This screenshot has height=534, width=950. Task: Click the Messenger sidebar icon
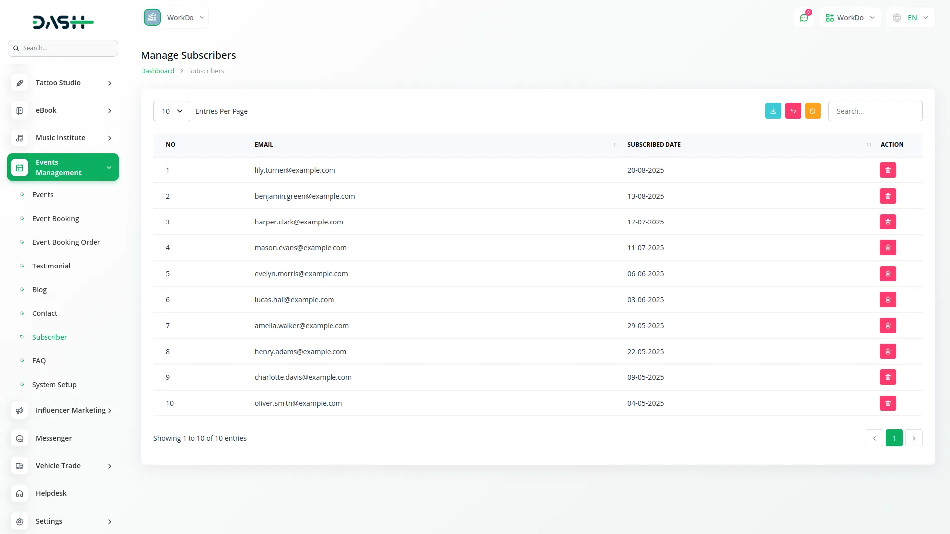tap(20, 438)
